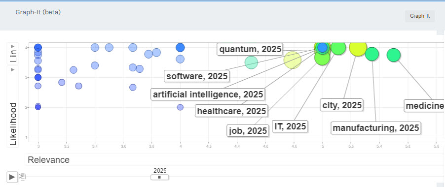Click the 2025 timeline slider handle
This screenshot has height=187, width=445.
point(159,177)
